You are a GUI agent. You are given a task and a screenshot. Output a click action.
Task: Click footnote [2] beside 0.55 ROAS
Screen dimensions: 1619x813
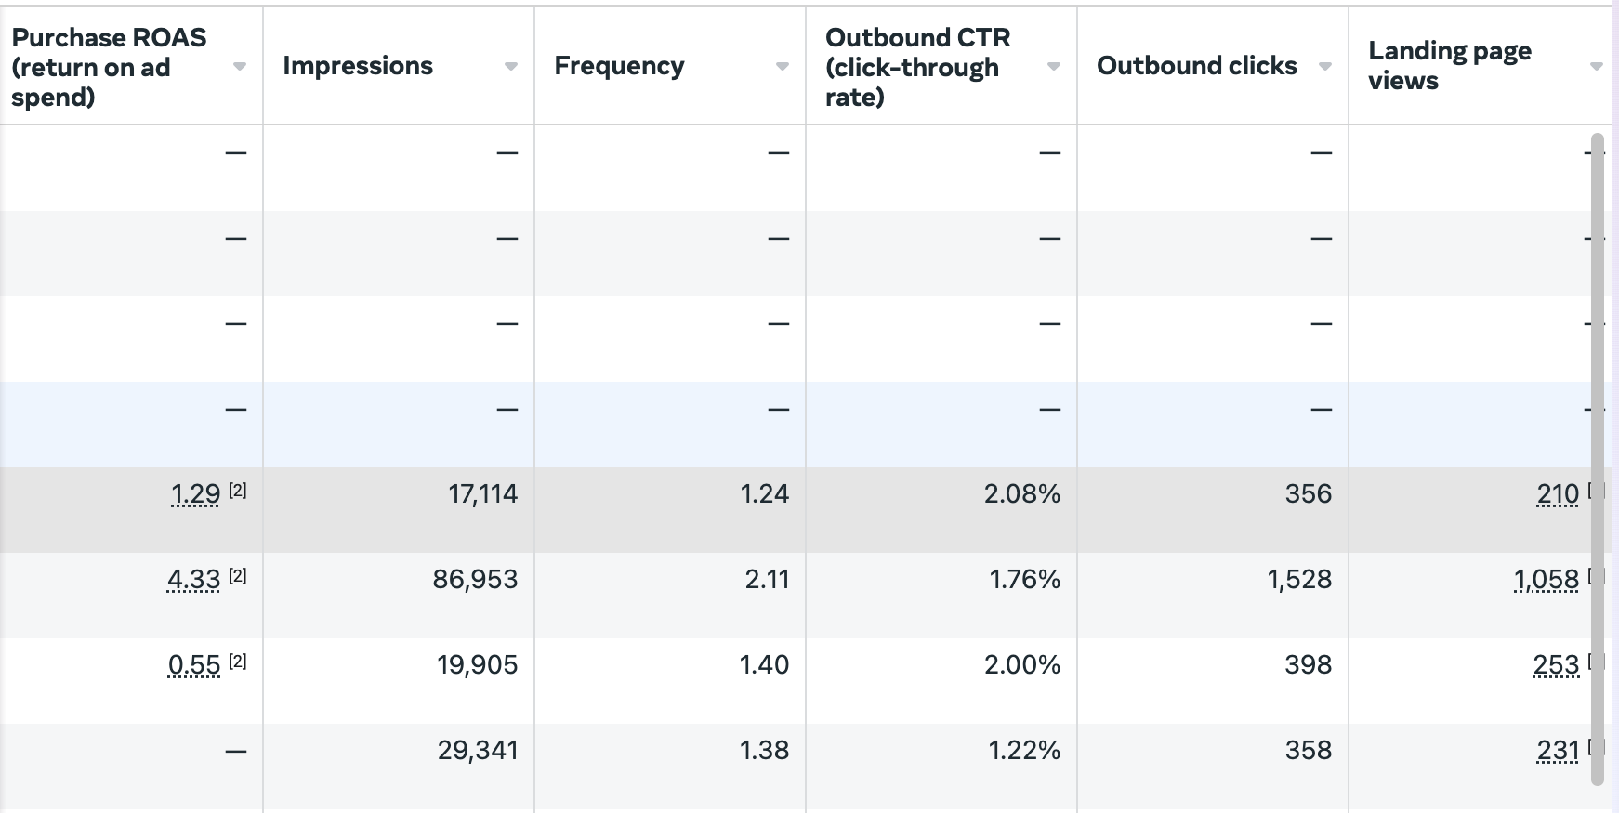coord(238,662)
